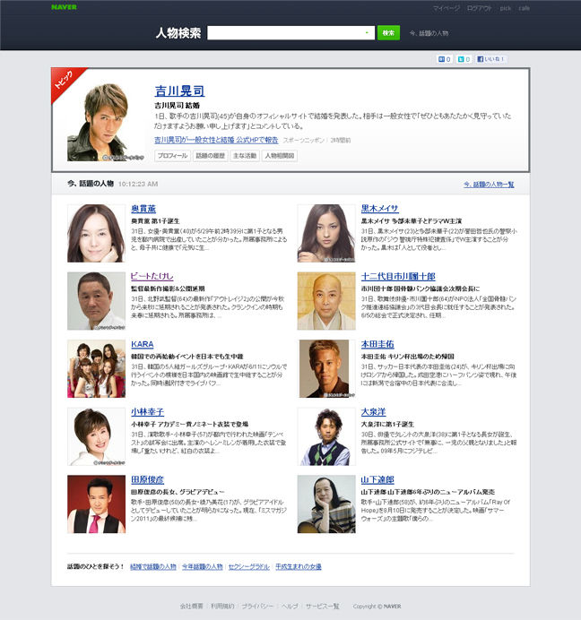This screenshot has width=581, height=620.
Task: Click 会社概要 in the page footer
Action: click(191, 607)
